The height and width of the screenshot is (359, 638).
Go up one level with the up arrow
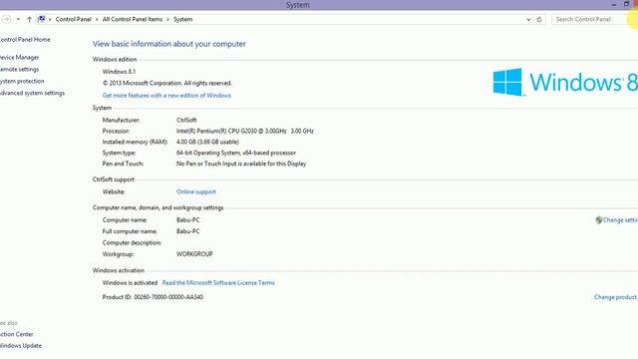(x=29, y=19)
